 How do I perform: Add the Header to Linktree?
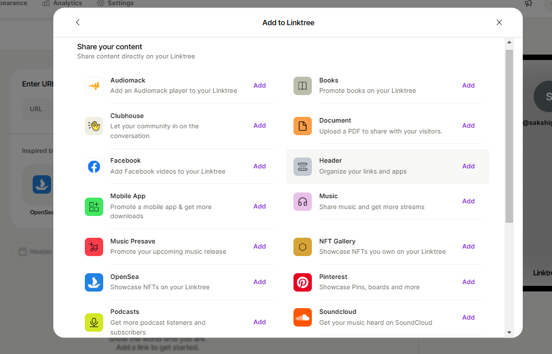pyautogui.click(x=468, y=166)
